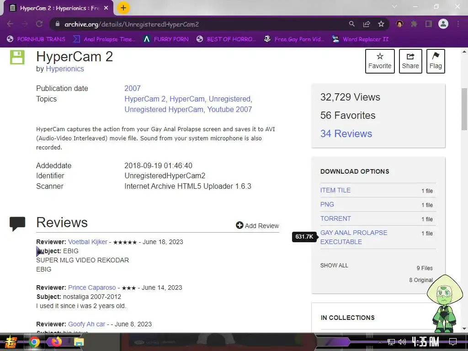Click the page vertical scrollbar thumb

point(464,109)
